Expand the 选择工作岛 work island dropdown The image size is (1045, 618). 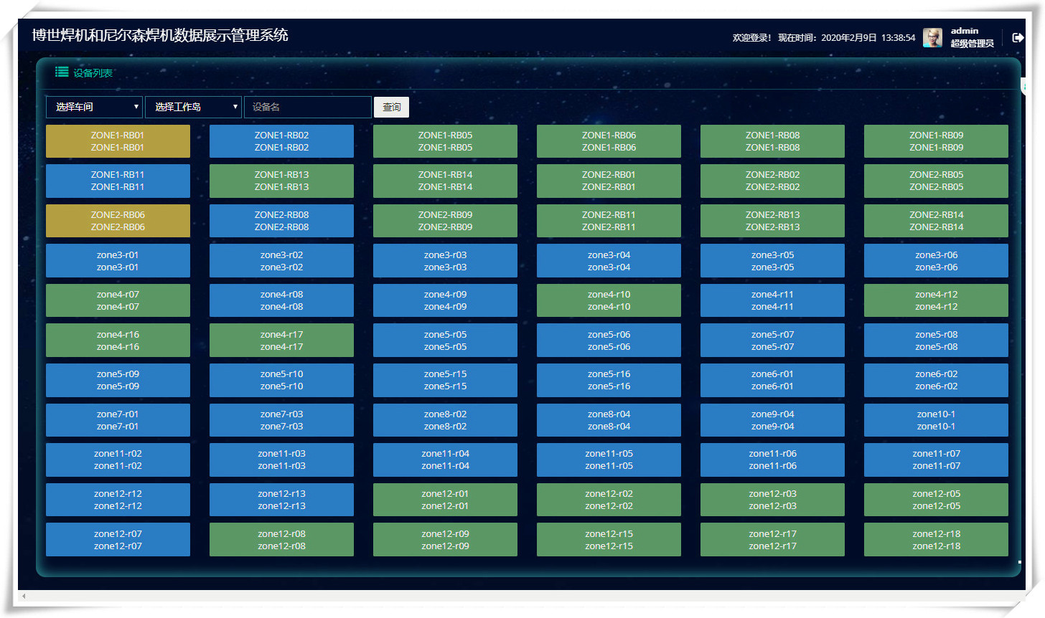(x=193, y=107)
